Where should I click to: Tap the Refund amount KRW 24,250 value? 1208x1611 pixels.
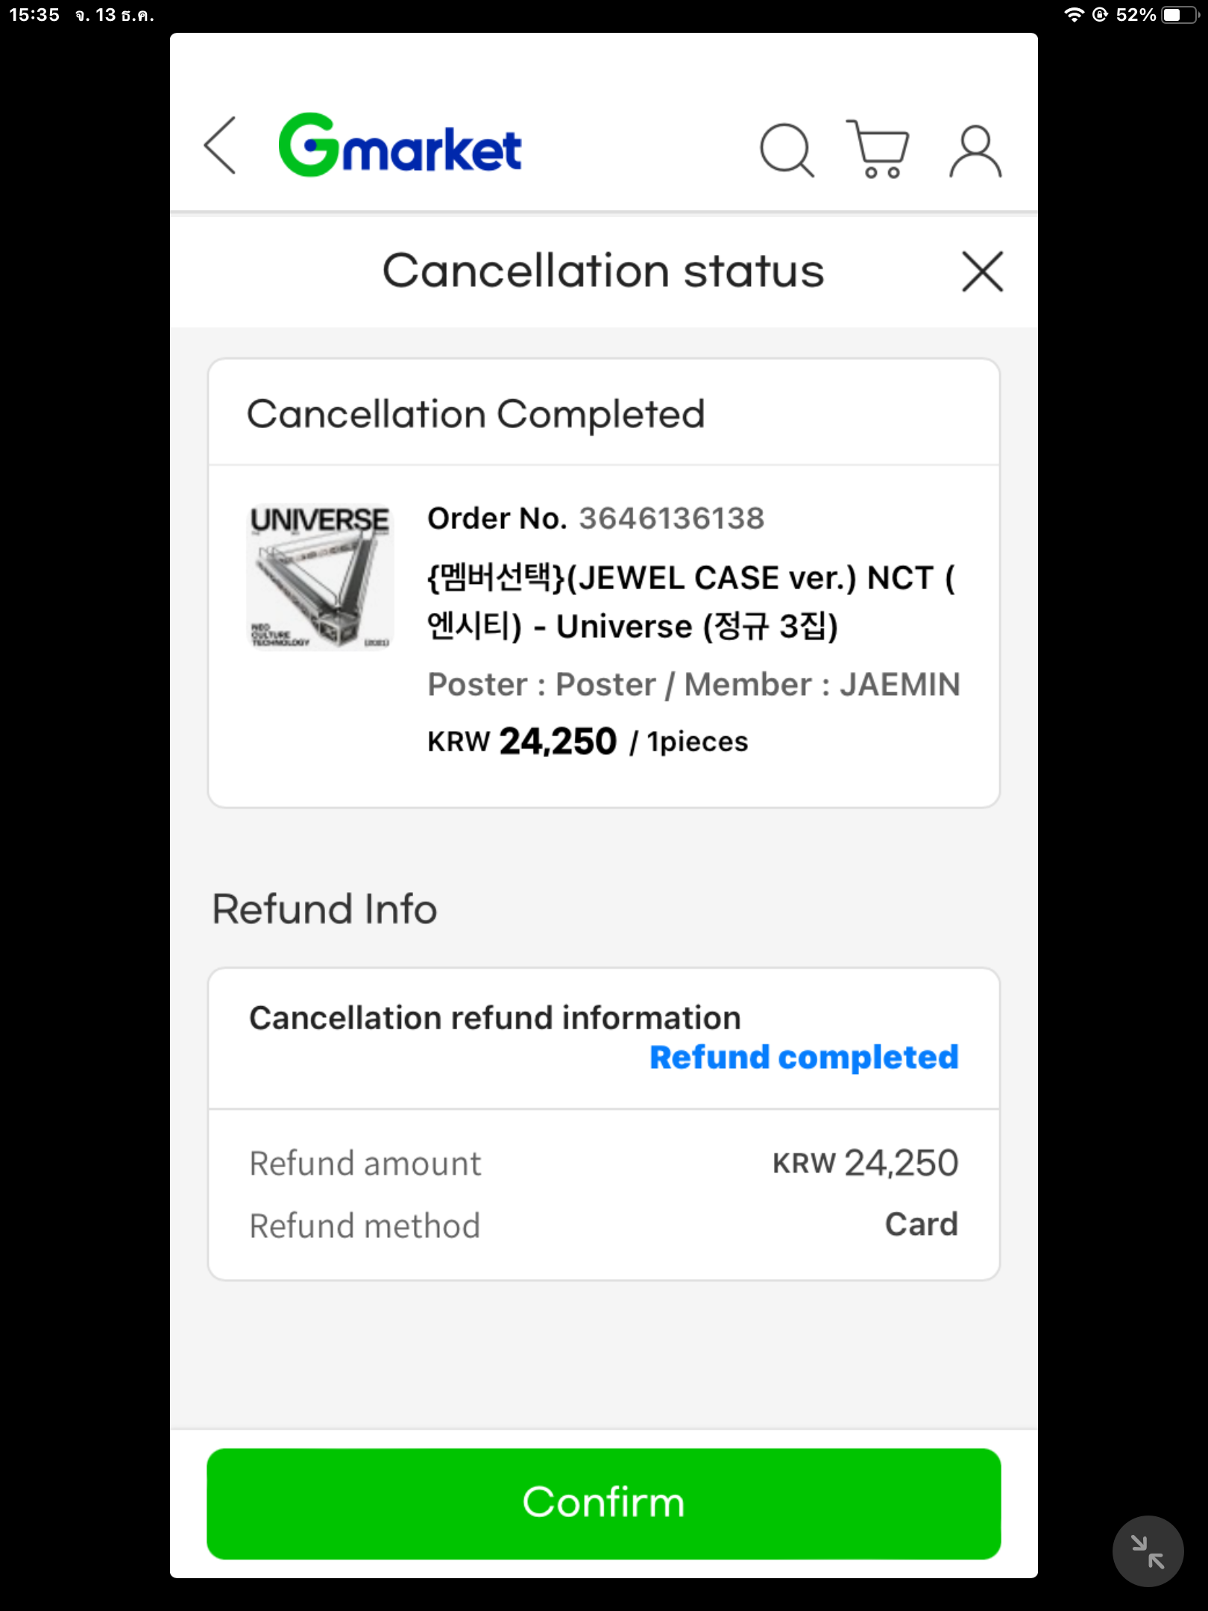click(865, 1163)
